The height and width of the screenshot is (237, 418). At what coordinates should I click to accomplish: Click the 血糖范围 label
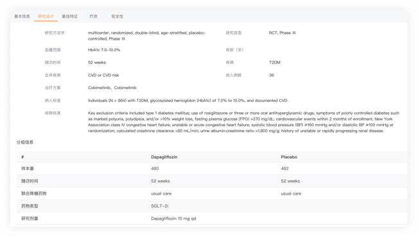pyautogui.click(x=53, y=50)
